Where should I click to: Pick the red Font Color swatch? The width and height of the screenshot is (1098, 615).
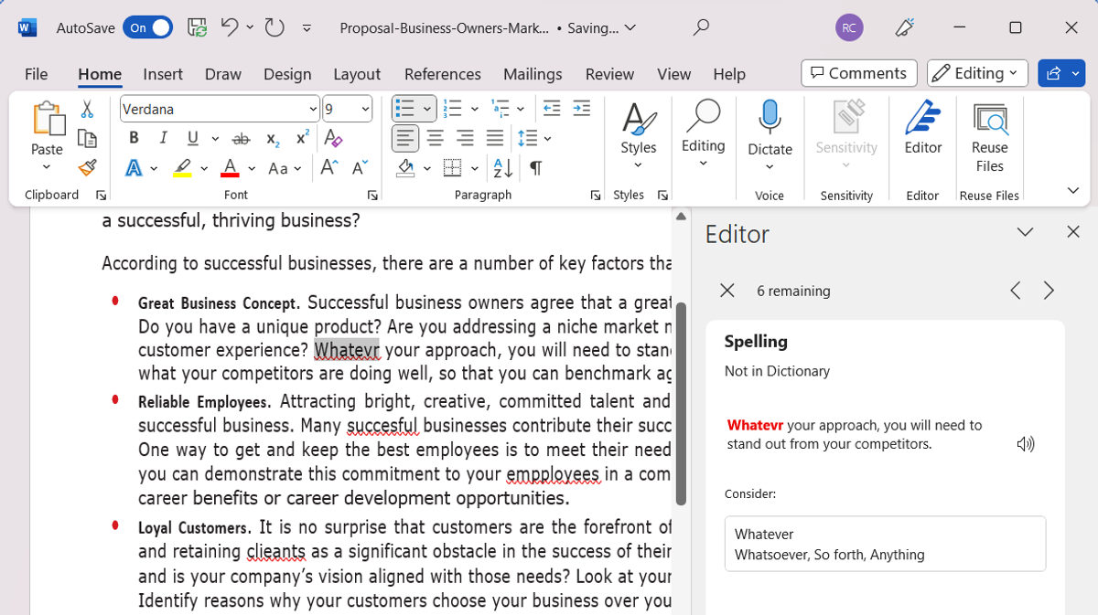(x=230, y=168)
